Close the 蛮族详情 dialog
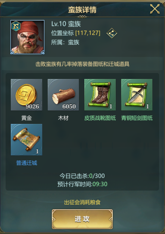Screen dimensions: 165x234 [155, 9]
